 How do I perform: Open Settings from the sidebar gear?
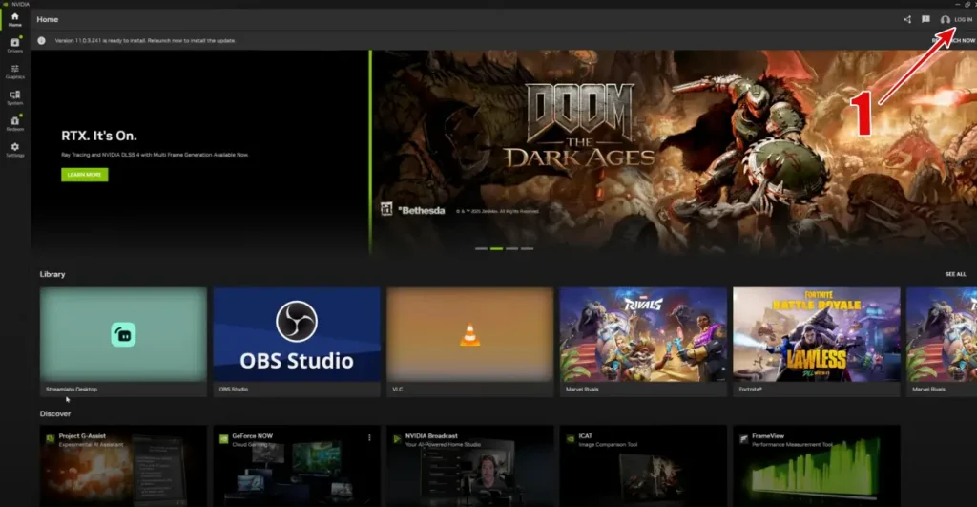click(15, 150)
